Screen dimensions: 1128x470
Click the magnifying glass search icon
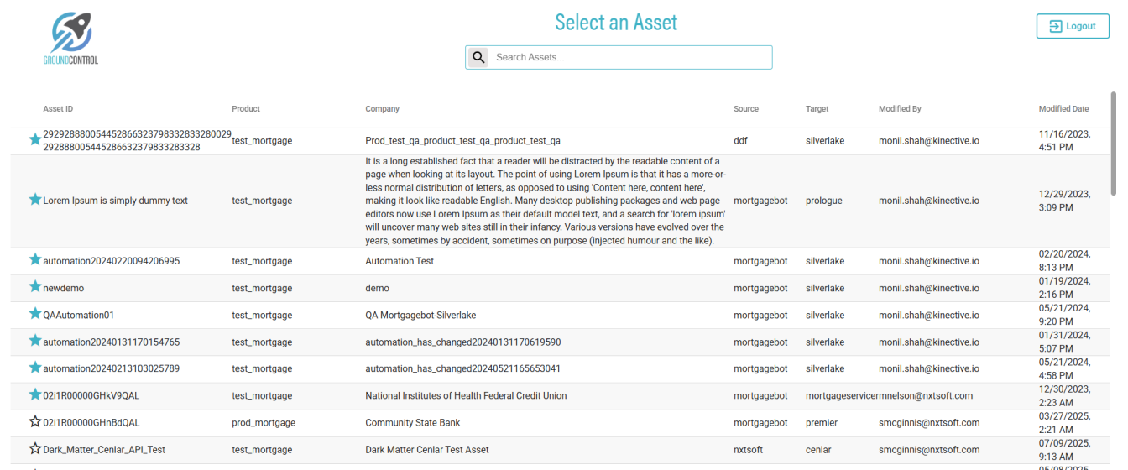coord(478,57)
